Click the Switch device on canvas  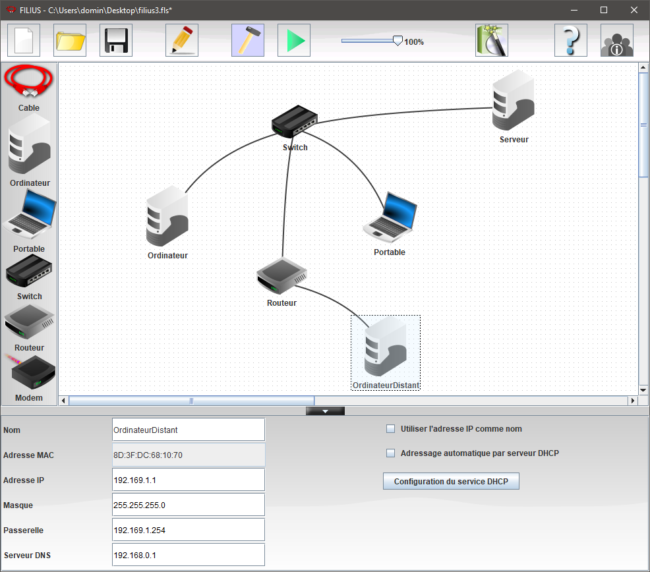pyautogui.click(x=295, y=121)
